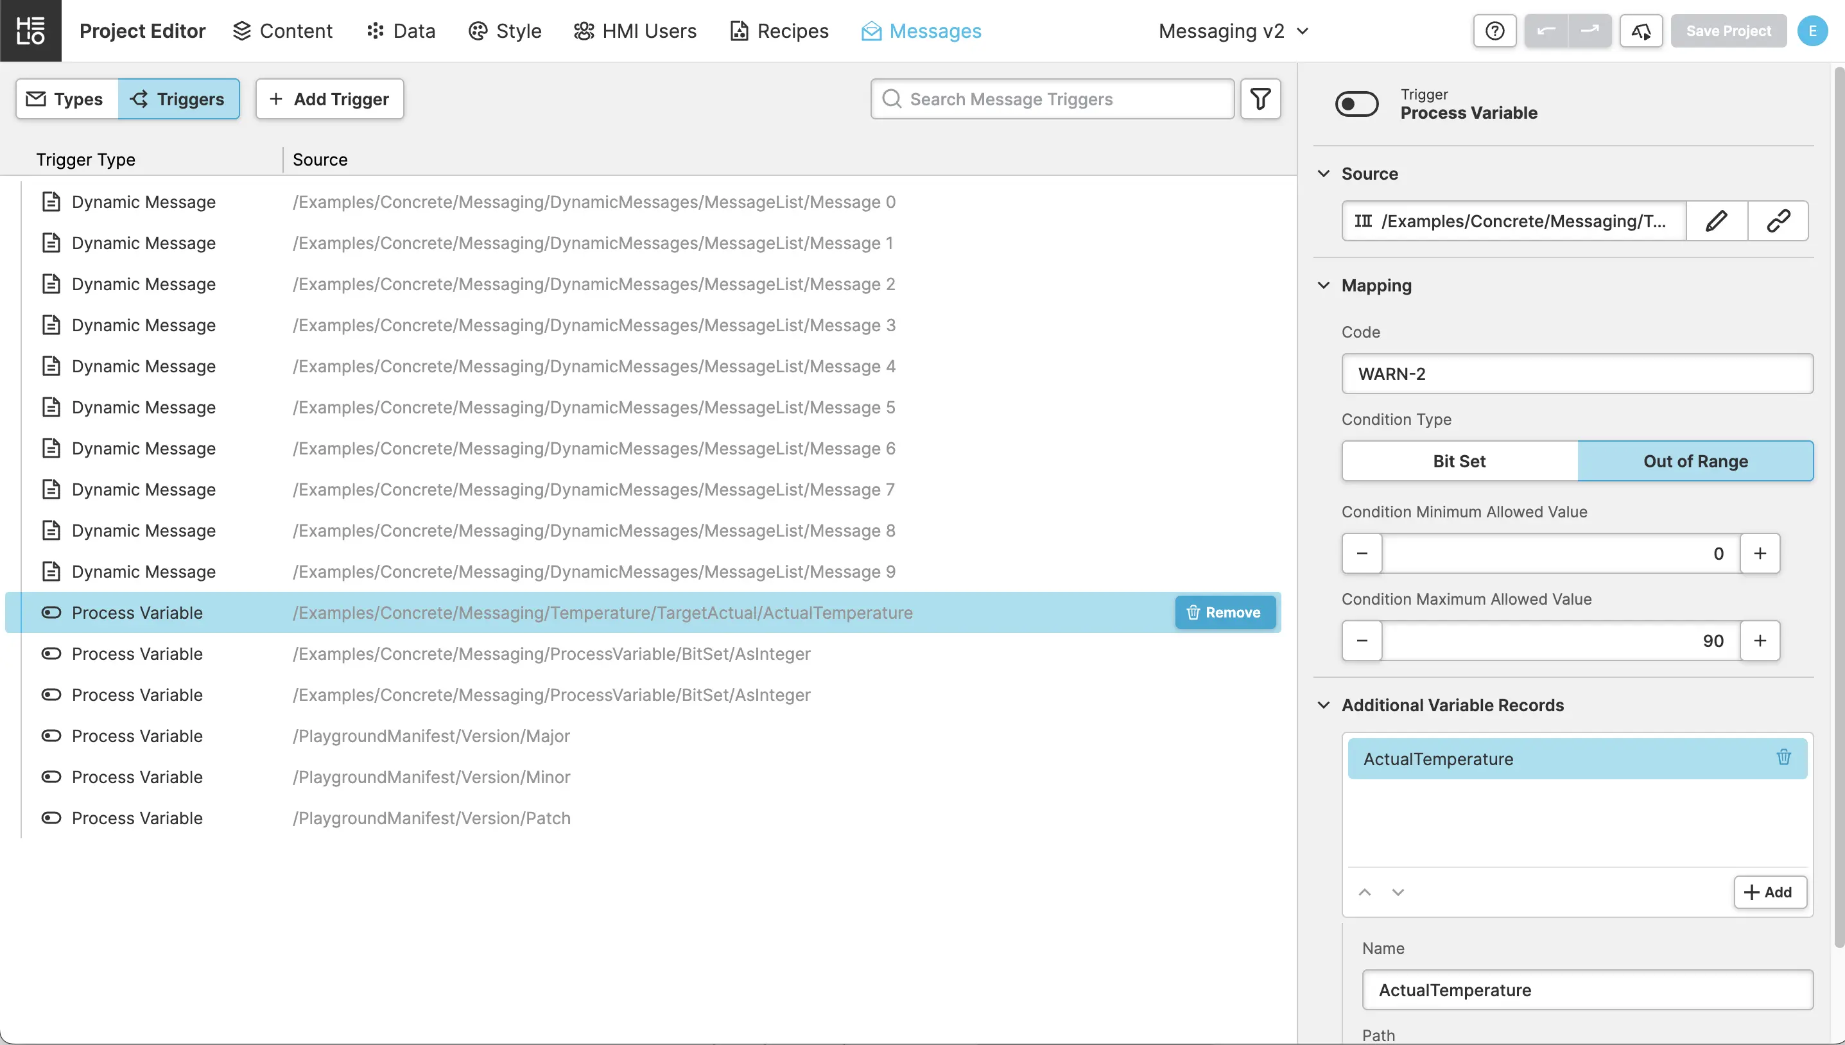This screenshot has height=1045, width=1845.
Task: Open the help question mark icon
Action: 1494,31
